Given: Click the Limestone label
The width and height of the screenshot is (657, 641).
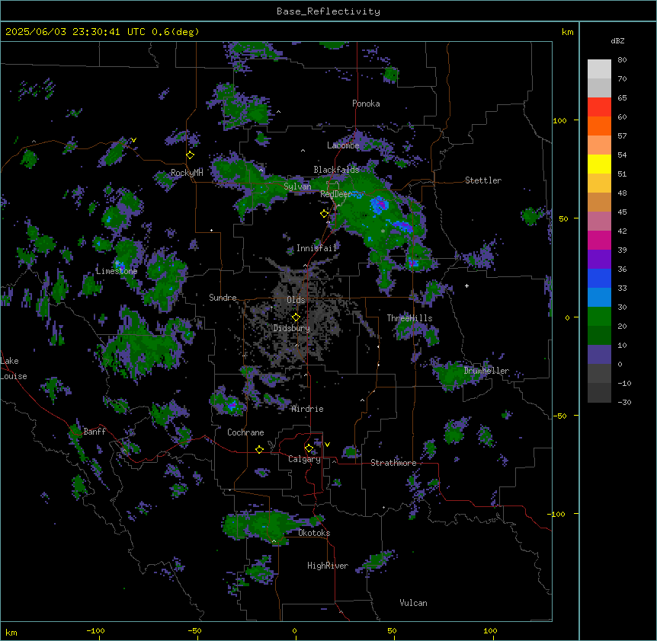Looking at the screenshot, I should pyautogui.click(x=117, y=271).
